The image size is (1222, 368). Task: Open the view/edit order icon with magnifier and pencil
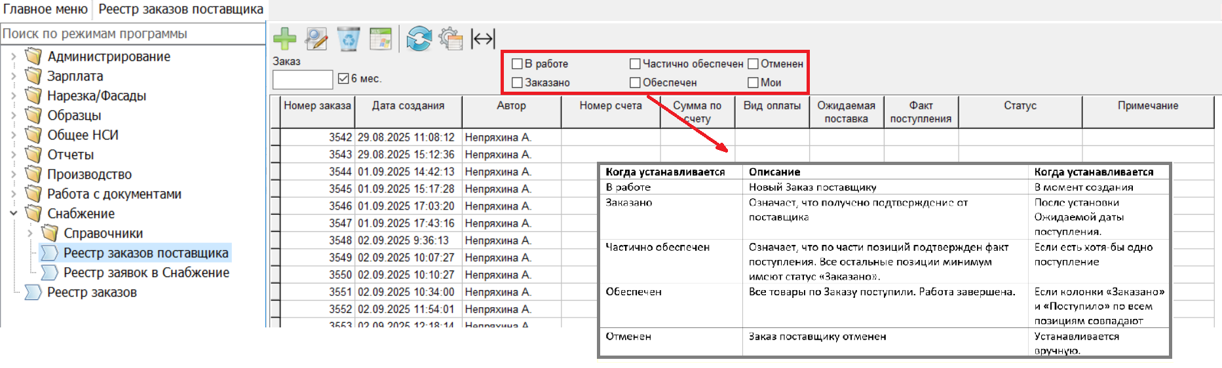coord(316,39)
